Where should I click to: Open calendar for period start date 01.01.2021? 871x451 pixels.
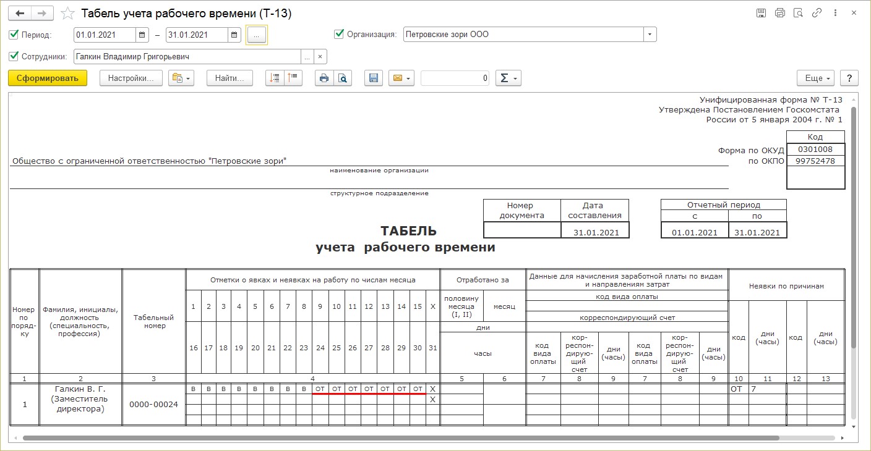pos(142,35)
